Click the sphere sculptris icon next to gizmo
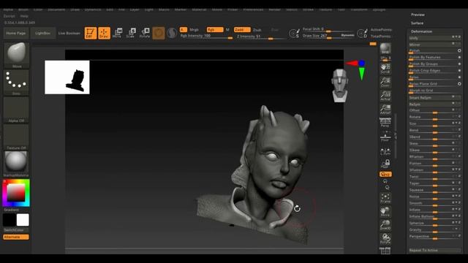 coord(172,33)
